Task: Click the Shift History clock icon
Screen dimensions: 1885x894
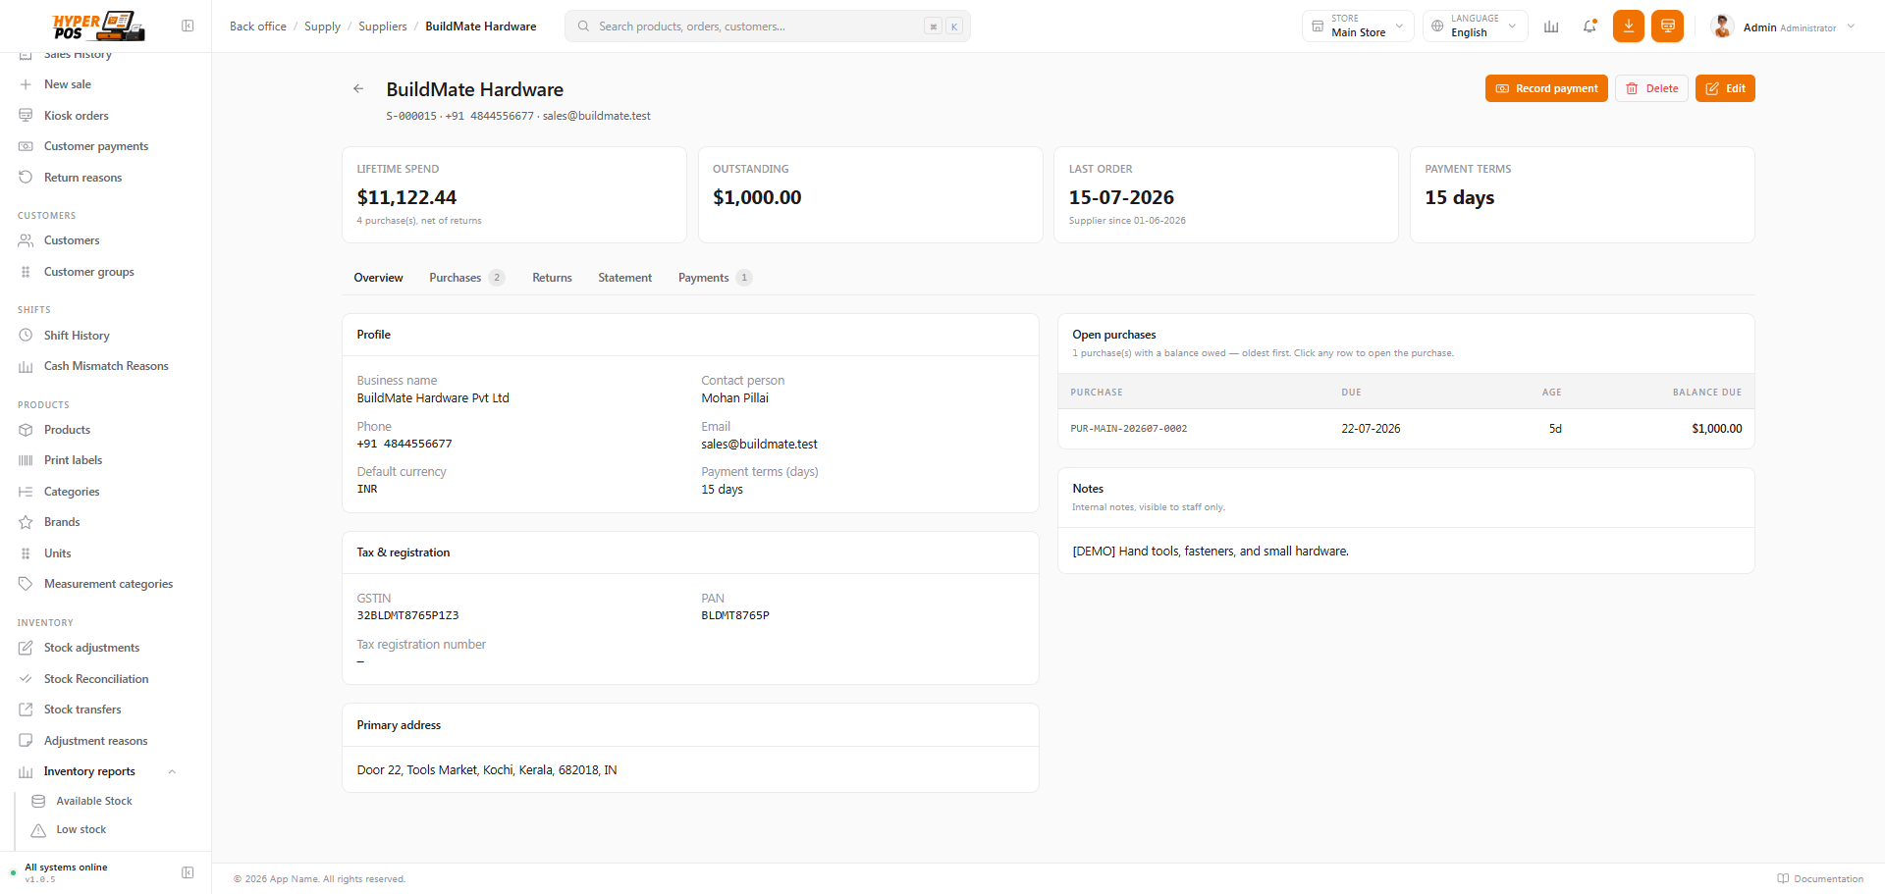Action: pyautogui.click(x=26, y=336)
